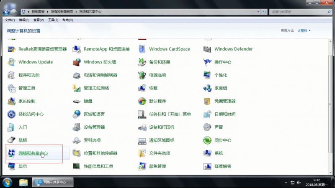Open 设备管理器 icon

77,127
